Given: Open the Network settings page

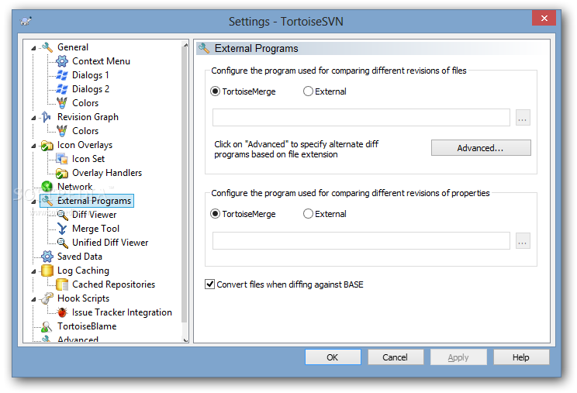Looking at the screenshot, I should point(75,187).
